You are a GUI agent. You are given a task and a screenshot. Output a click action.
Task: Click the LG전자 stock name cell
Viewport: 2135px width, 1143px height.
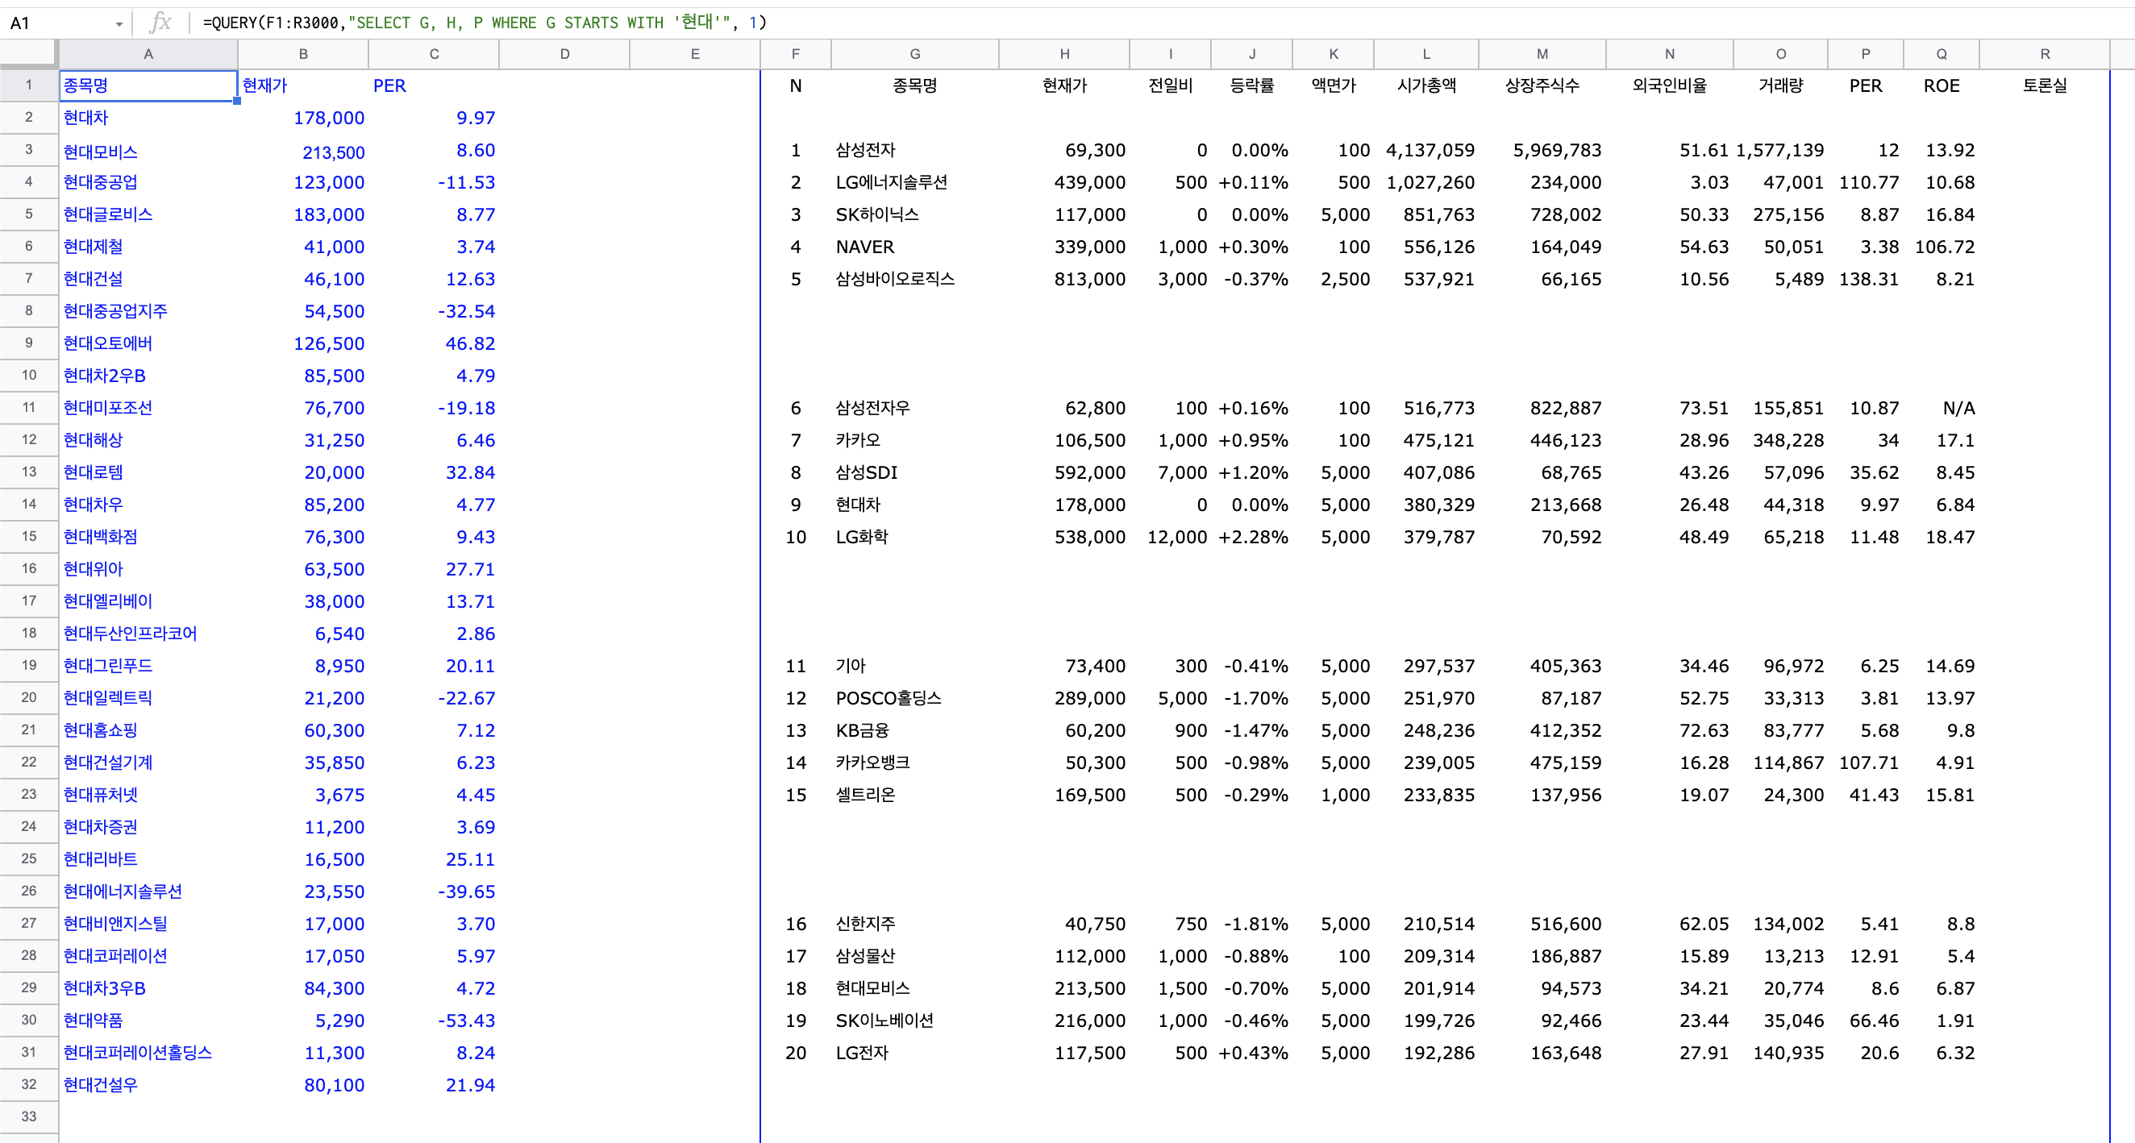pos(862,1053)
